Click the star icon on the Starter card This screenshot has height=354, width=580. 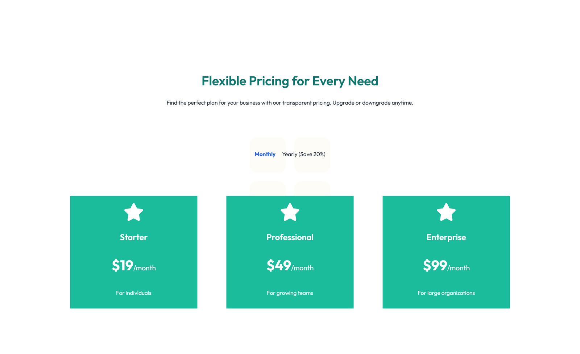(x=133, y=212)
